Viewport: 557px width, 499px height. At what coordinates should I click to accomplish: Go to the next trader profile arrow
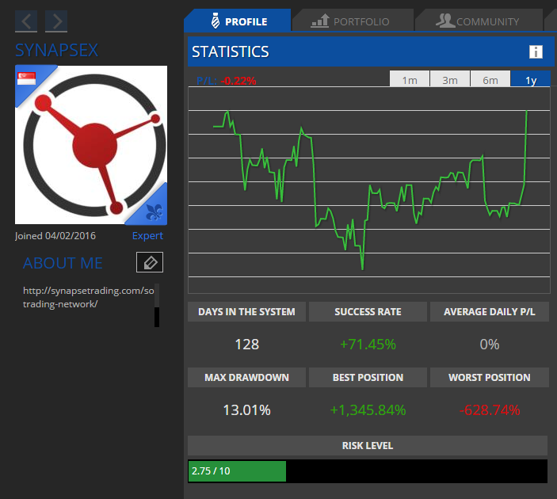coord(56,21)
